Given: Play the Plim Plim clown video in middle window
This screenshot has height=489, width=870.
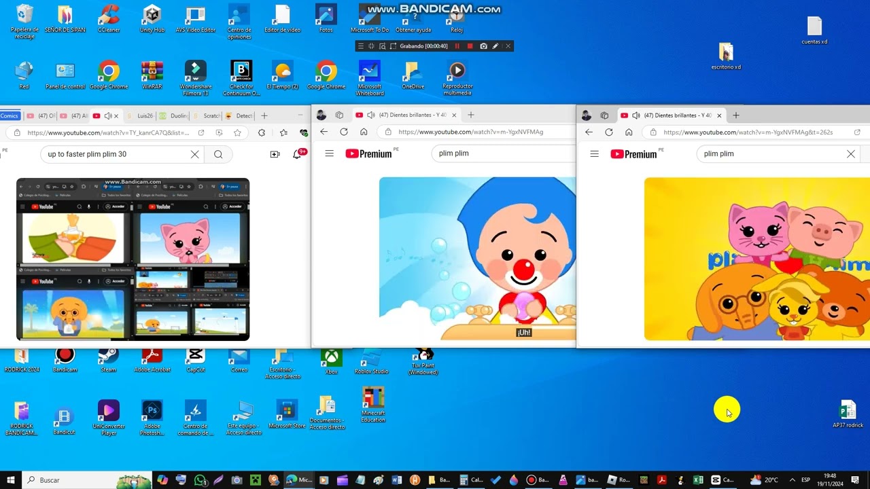Looking at the screenshot, I should point(477,259).
